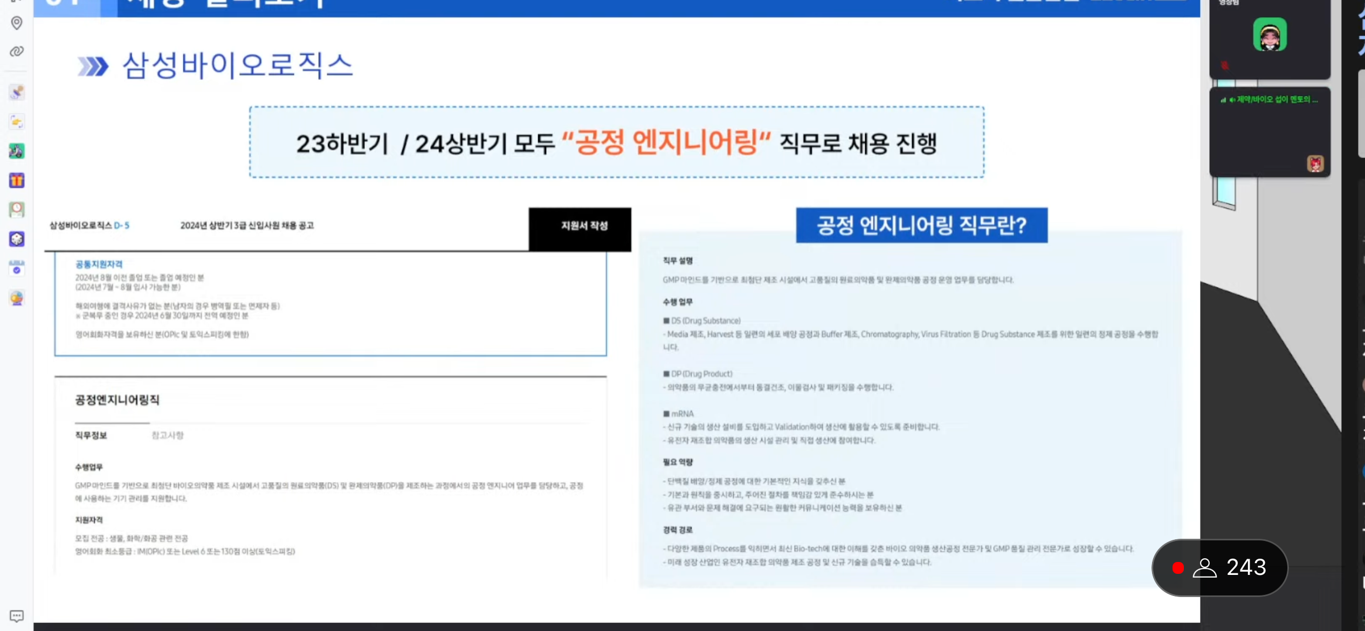Open the 243 participants counter
This screenshot has width=1365, height=631.
(1220, 568)
